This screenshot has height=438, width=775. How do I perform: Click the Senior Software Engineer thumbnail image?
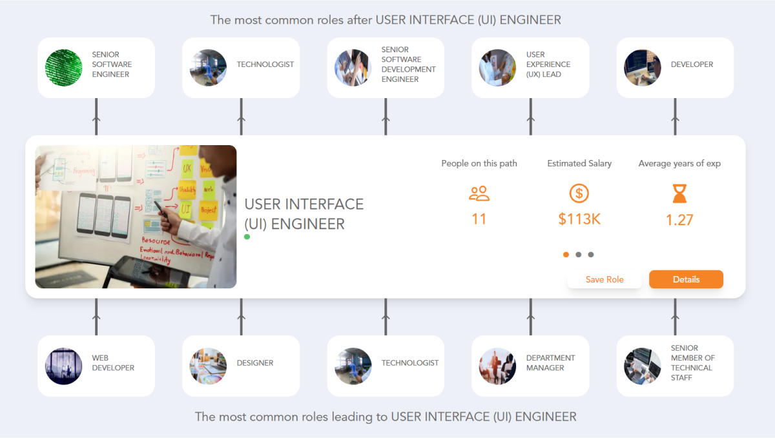pos(64,67)
